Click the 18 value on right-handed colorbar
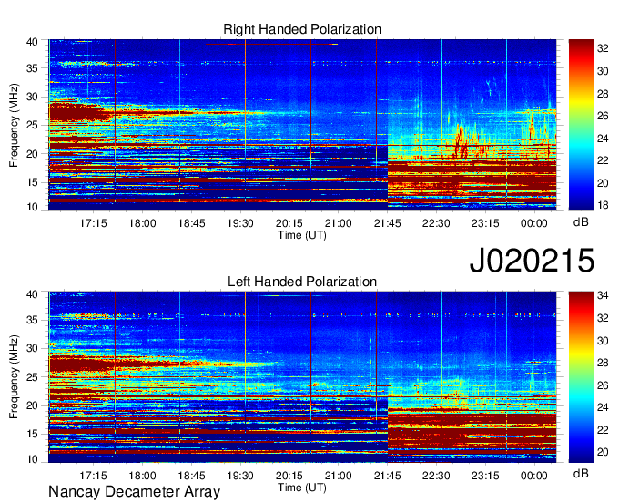Image resolution: width=619 pixels, height=503 pixels. click(x=603, y=205)
